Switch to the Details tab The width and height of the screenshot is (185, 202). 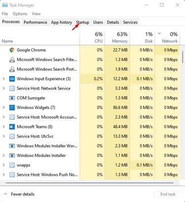point(113,22)
